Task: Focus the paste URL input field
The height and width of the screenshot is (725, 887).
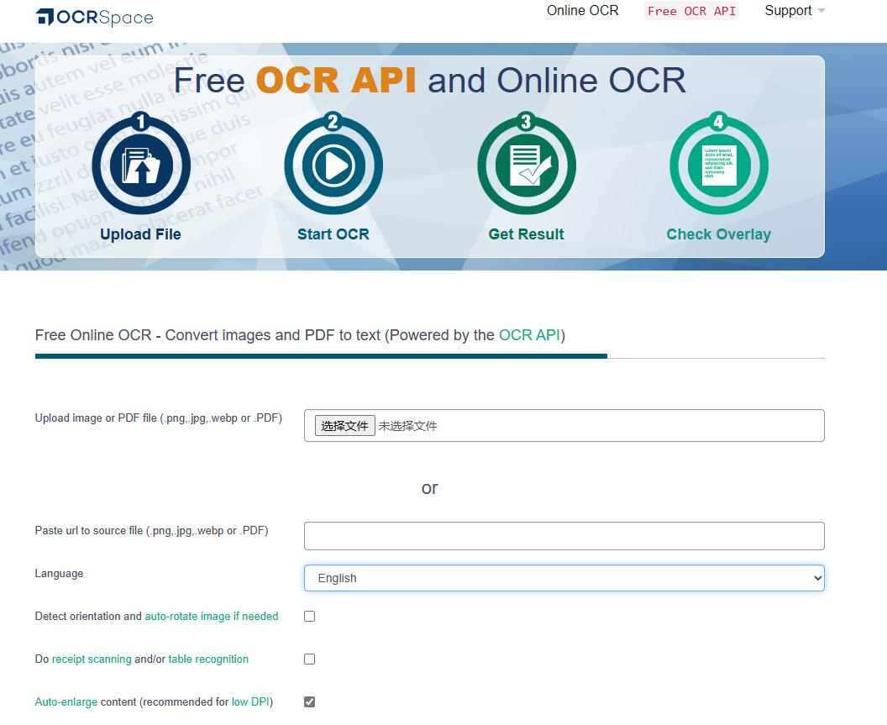Action: click(564, 536)
